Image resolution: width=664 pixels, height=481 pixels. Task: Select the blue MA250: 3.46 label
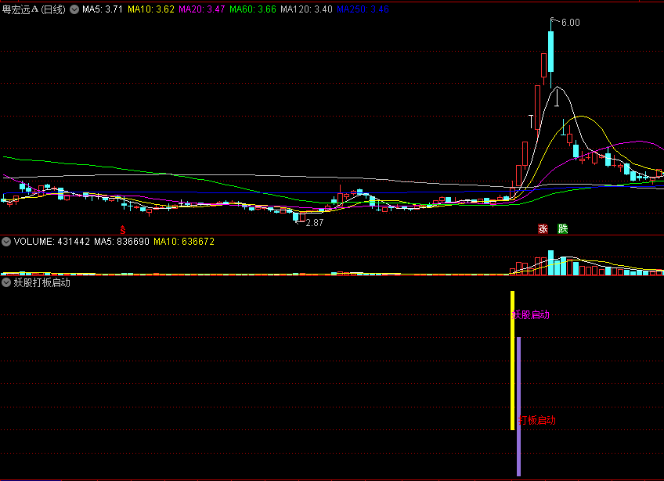(x=363, y=9)
